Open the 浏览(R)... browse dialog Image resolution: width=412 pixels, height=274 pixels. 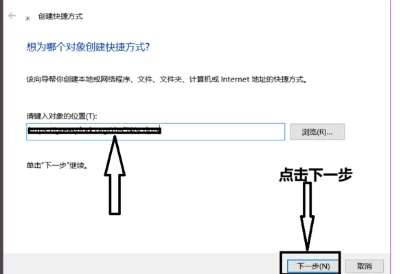click(317, 132)
